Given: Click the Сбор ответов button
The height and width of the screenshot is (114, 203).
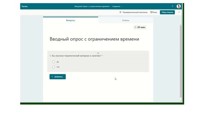Looking at the screenshot, I should [x=167, y=12].
